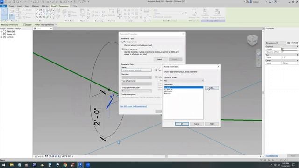Open the Label dropdown in ribbon

pos(168,13)
